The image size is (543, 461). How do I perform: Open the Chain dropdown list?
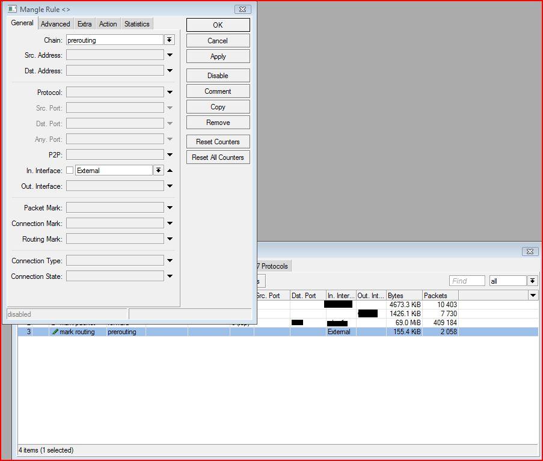tap(170, 40)
